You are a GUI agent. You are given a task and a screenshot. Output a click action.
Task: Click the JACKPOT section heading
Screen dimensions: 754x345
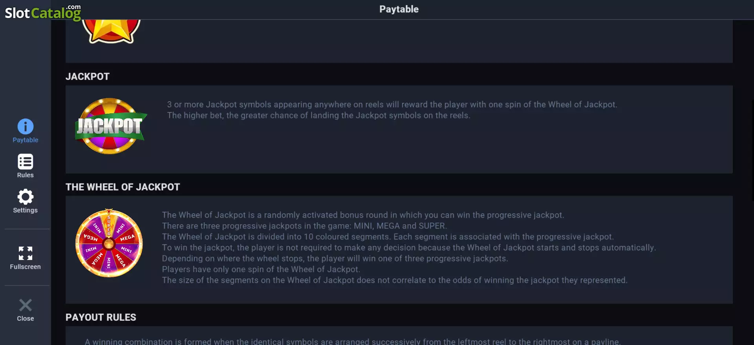coord(88,76)
